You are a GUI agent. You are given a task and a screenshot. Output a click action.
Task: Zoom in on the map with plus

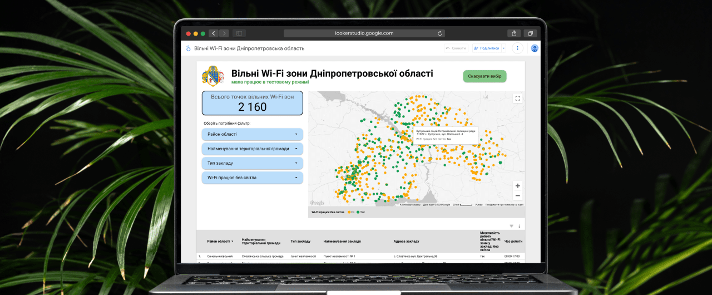(517, 186)
